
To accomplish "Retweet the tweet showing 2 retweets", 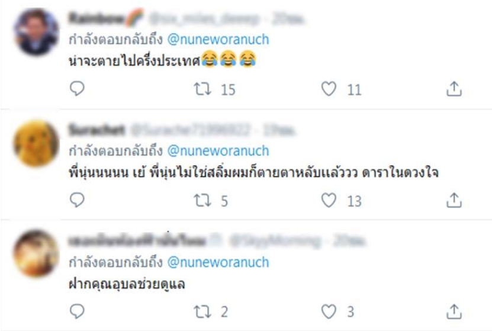I will pyautogui.click(x=202, y=312).
